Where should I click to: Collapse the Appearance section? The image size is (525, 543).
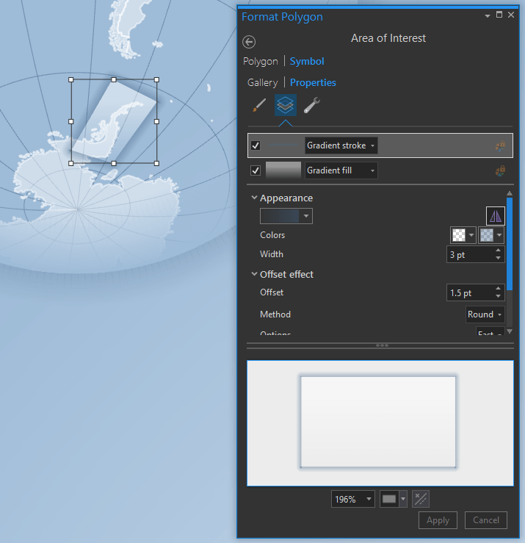(254, 198)
